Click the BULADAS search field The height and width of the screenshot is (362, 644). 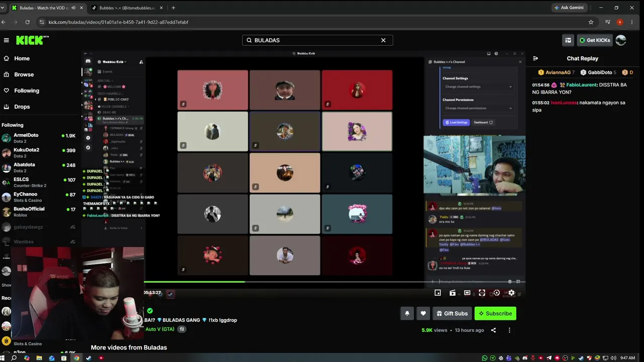click(317, 40)
